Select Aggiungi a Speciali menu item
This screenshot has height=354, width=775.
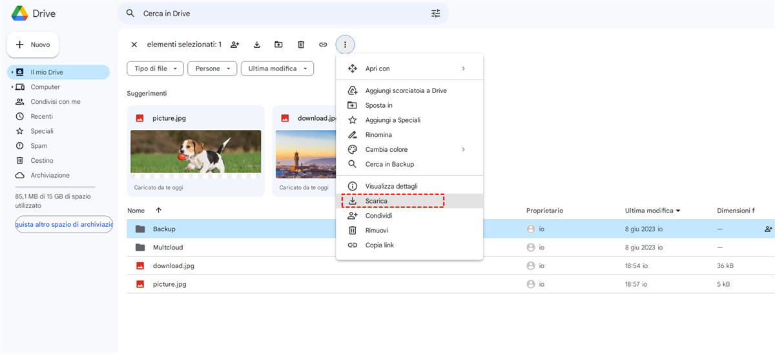[409, 120]
